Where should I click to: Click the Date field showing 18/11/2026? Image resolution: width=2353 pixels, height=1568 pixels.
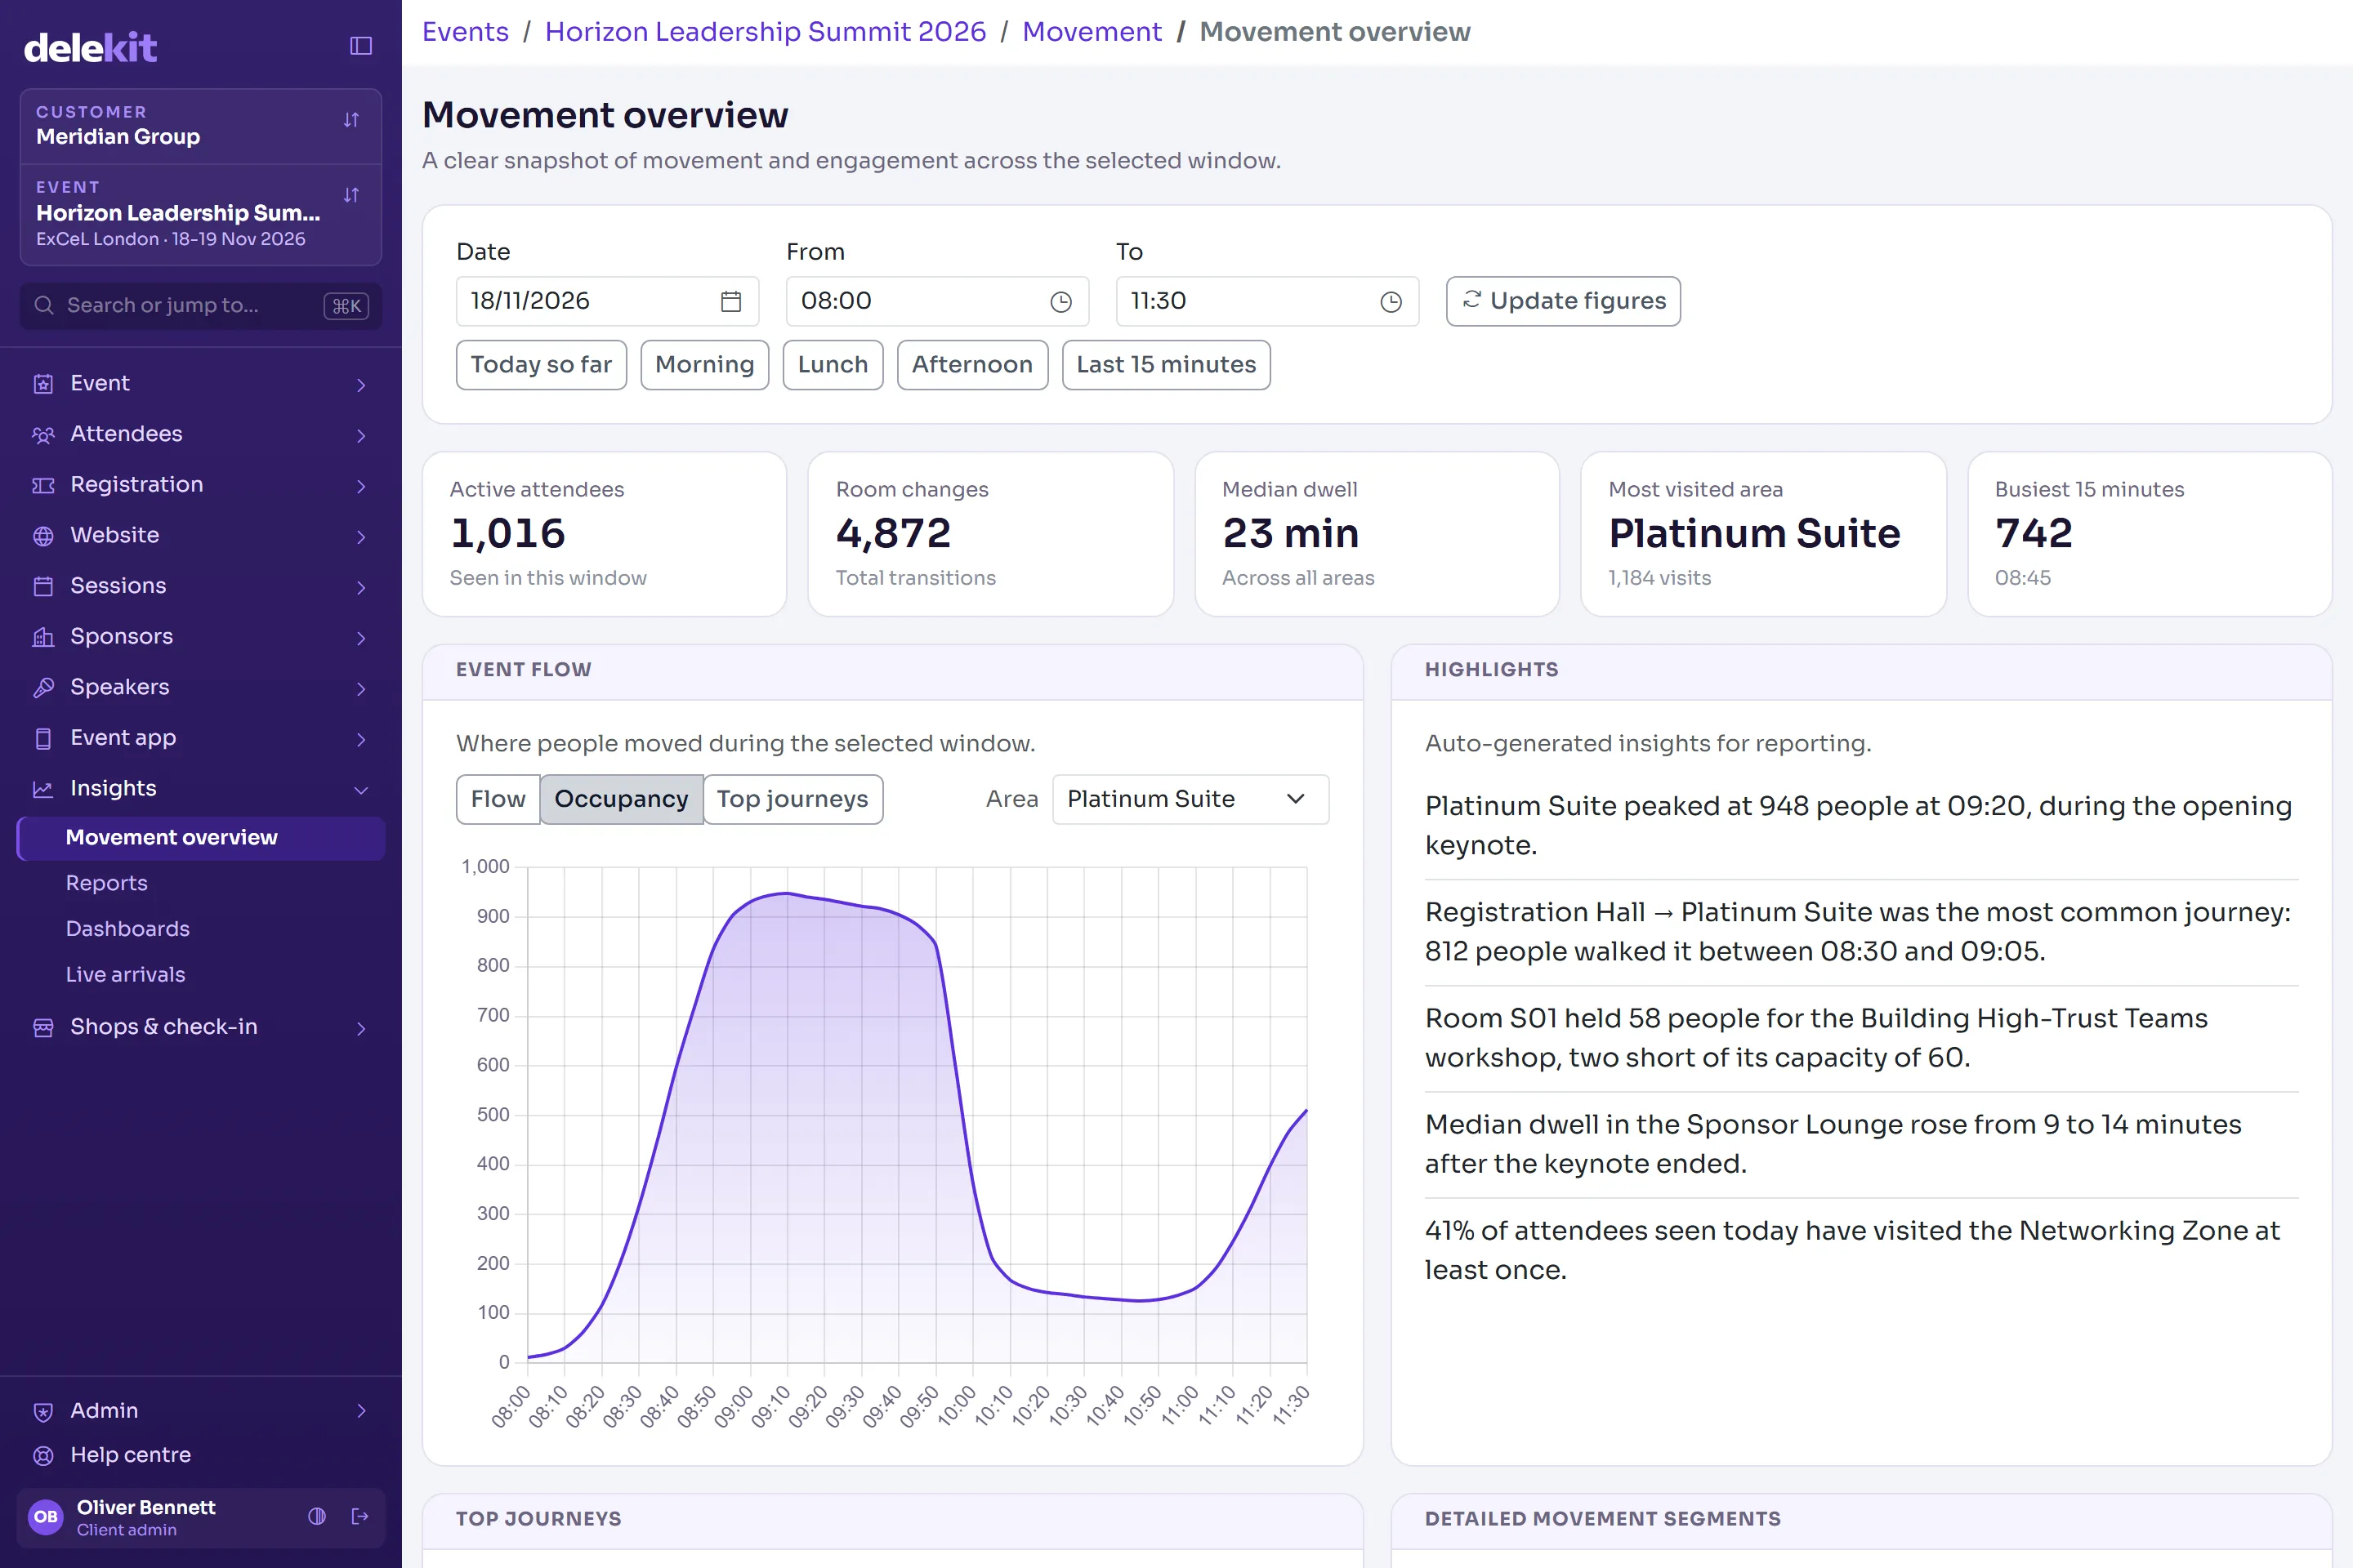607,301
